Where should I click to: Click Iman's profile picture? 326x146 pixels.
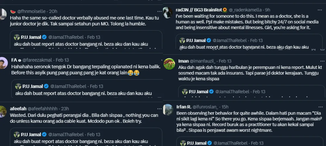(x=169, y=64)
